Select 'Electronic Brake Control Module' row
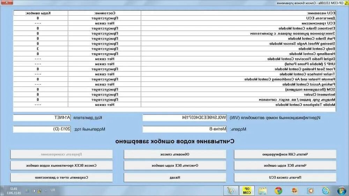349x196 pixels. 174,29
